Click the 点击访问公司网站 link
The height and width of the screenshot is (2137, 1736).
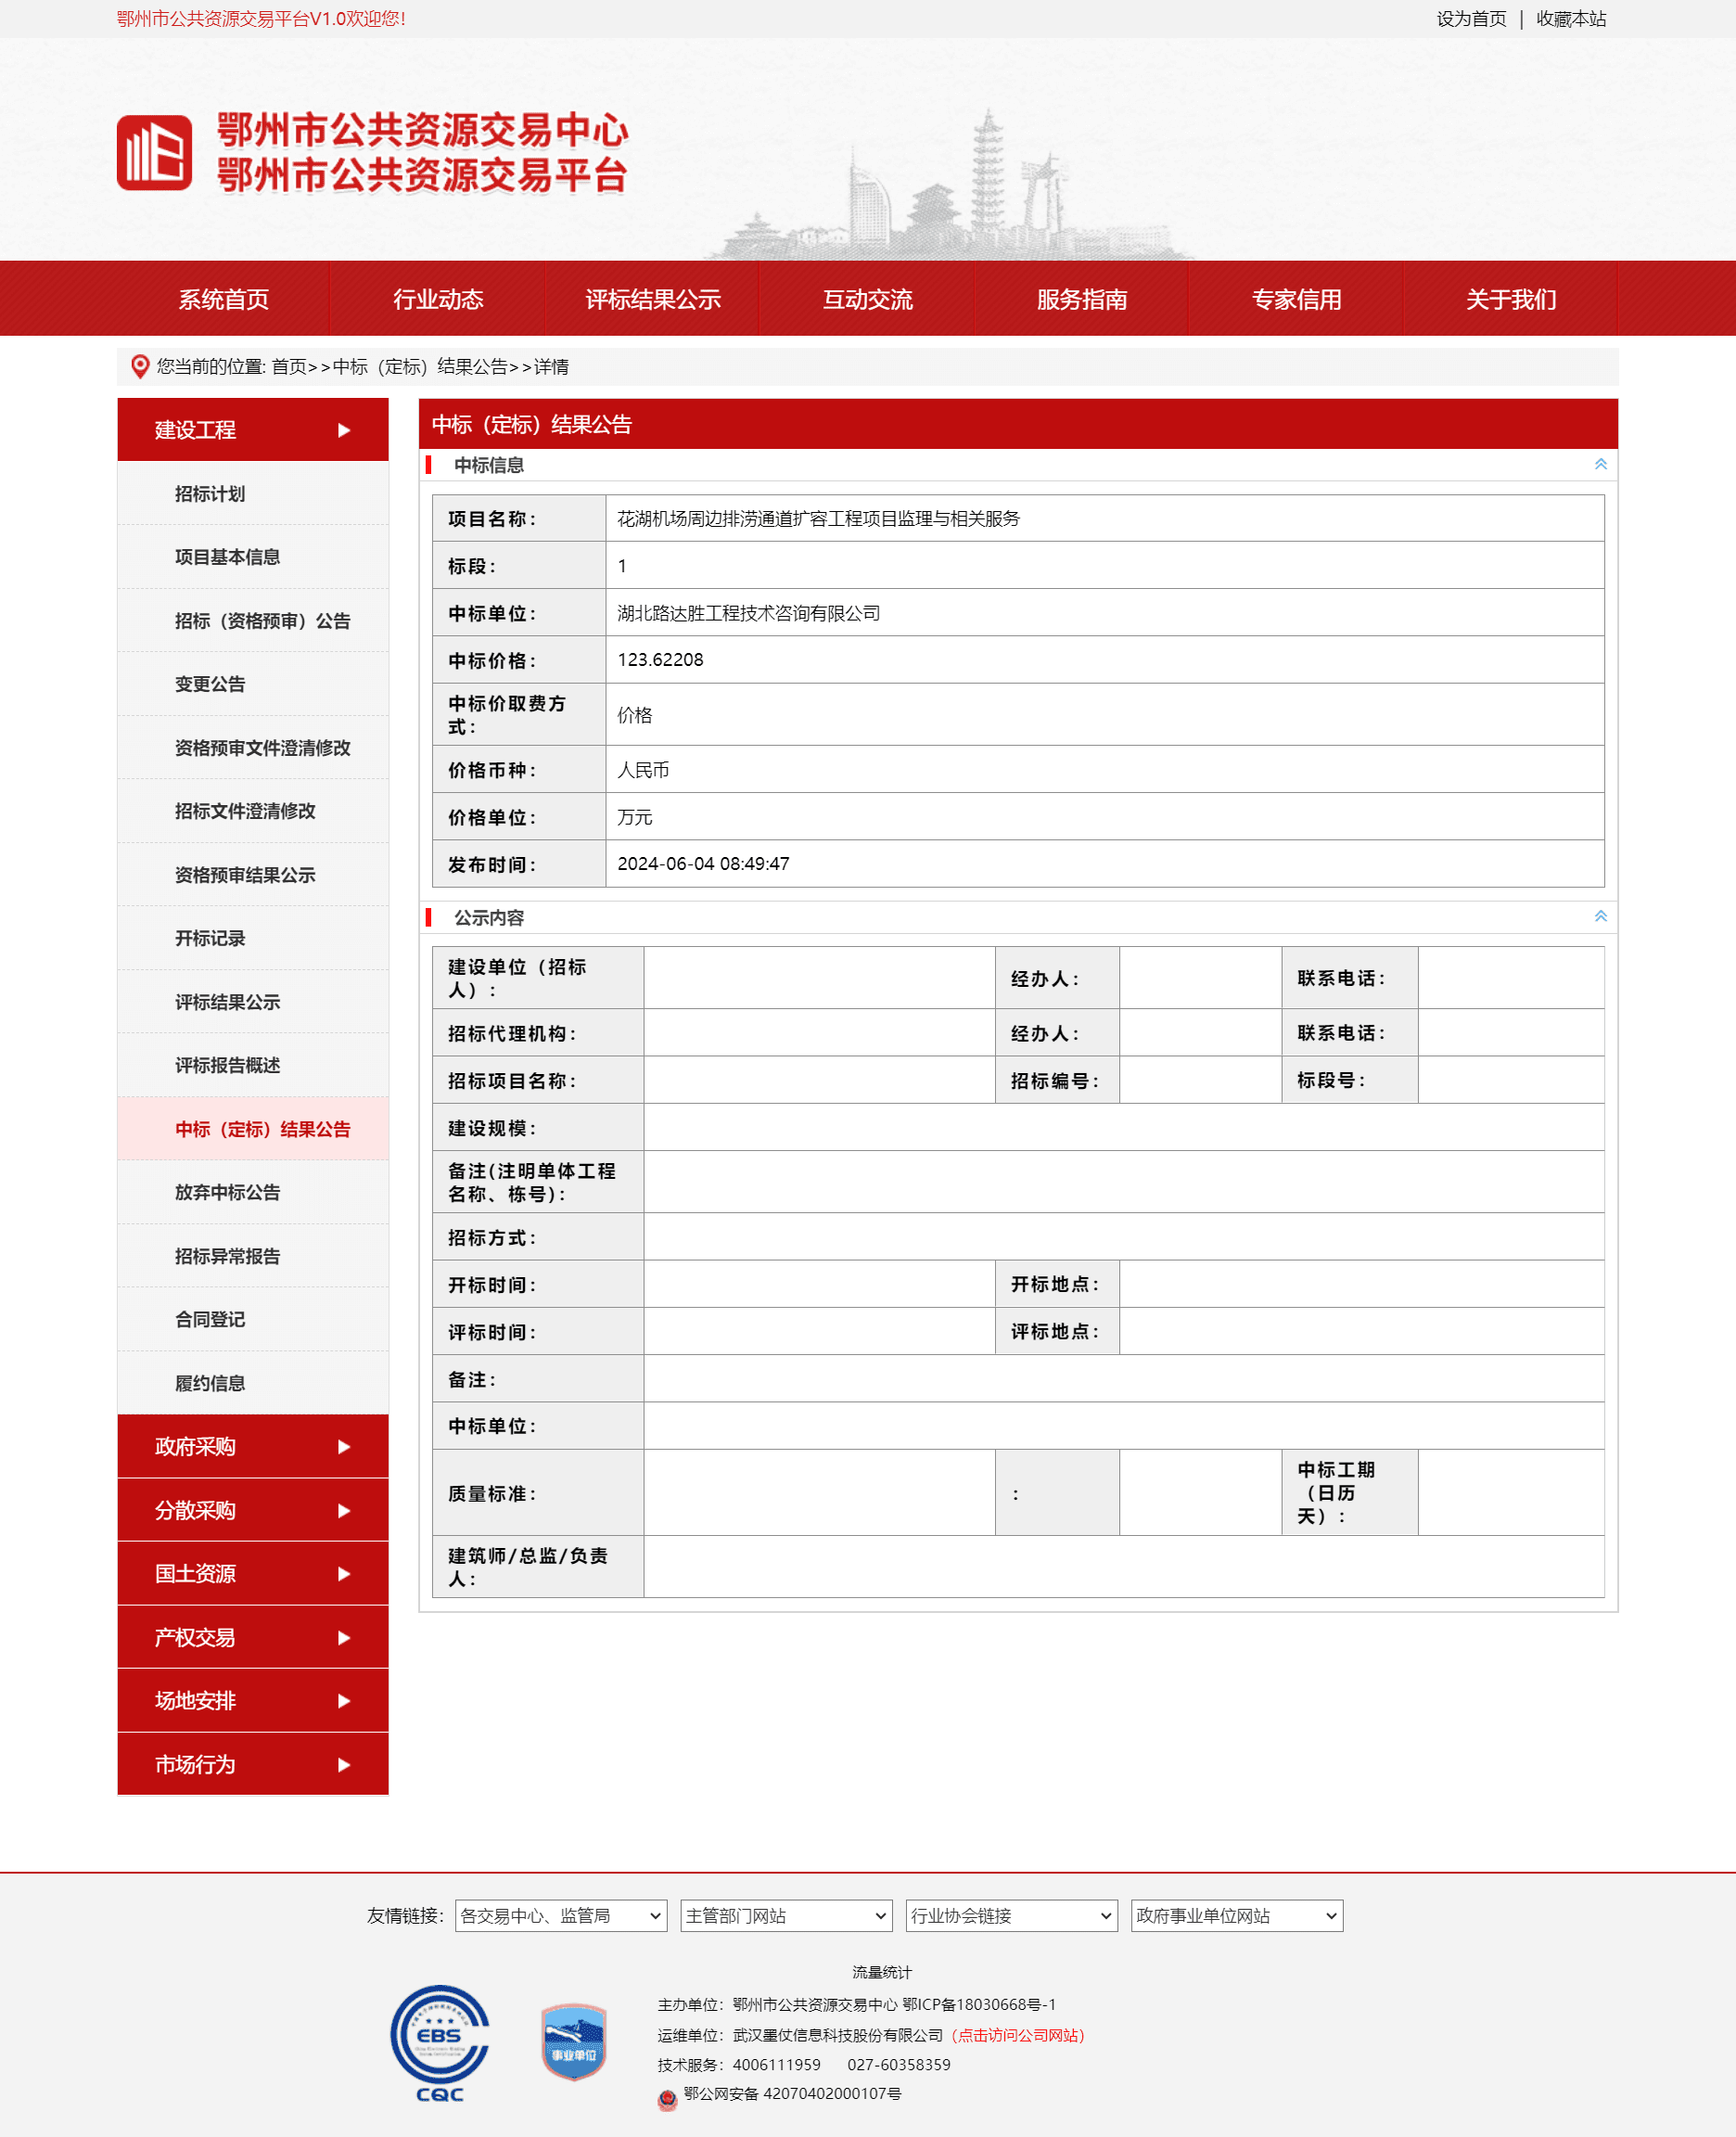(1018, 2035)
